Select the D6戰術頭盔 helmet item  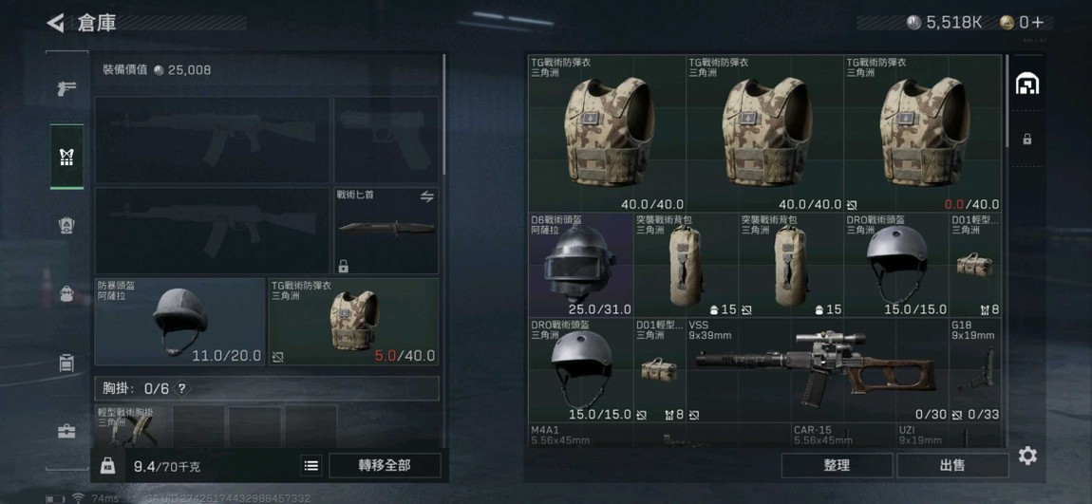click(581, 265)
